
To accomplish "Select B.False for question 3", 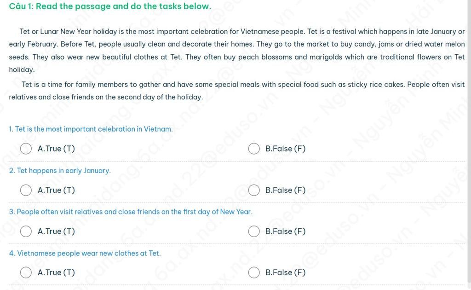I will coord(254,232).
